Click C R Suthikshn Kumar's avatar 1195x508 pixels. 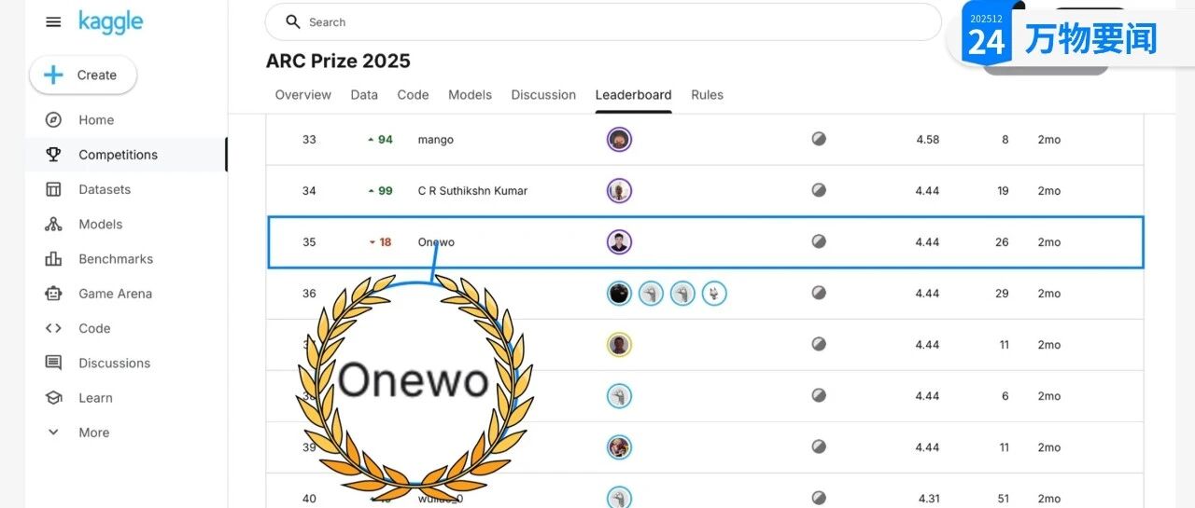pyautogui.click(x=619, y=191)
